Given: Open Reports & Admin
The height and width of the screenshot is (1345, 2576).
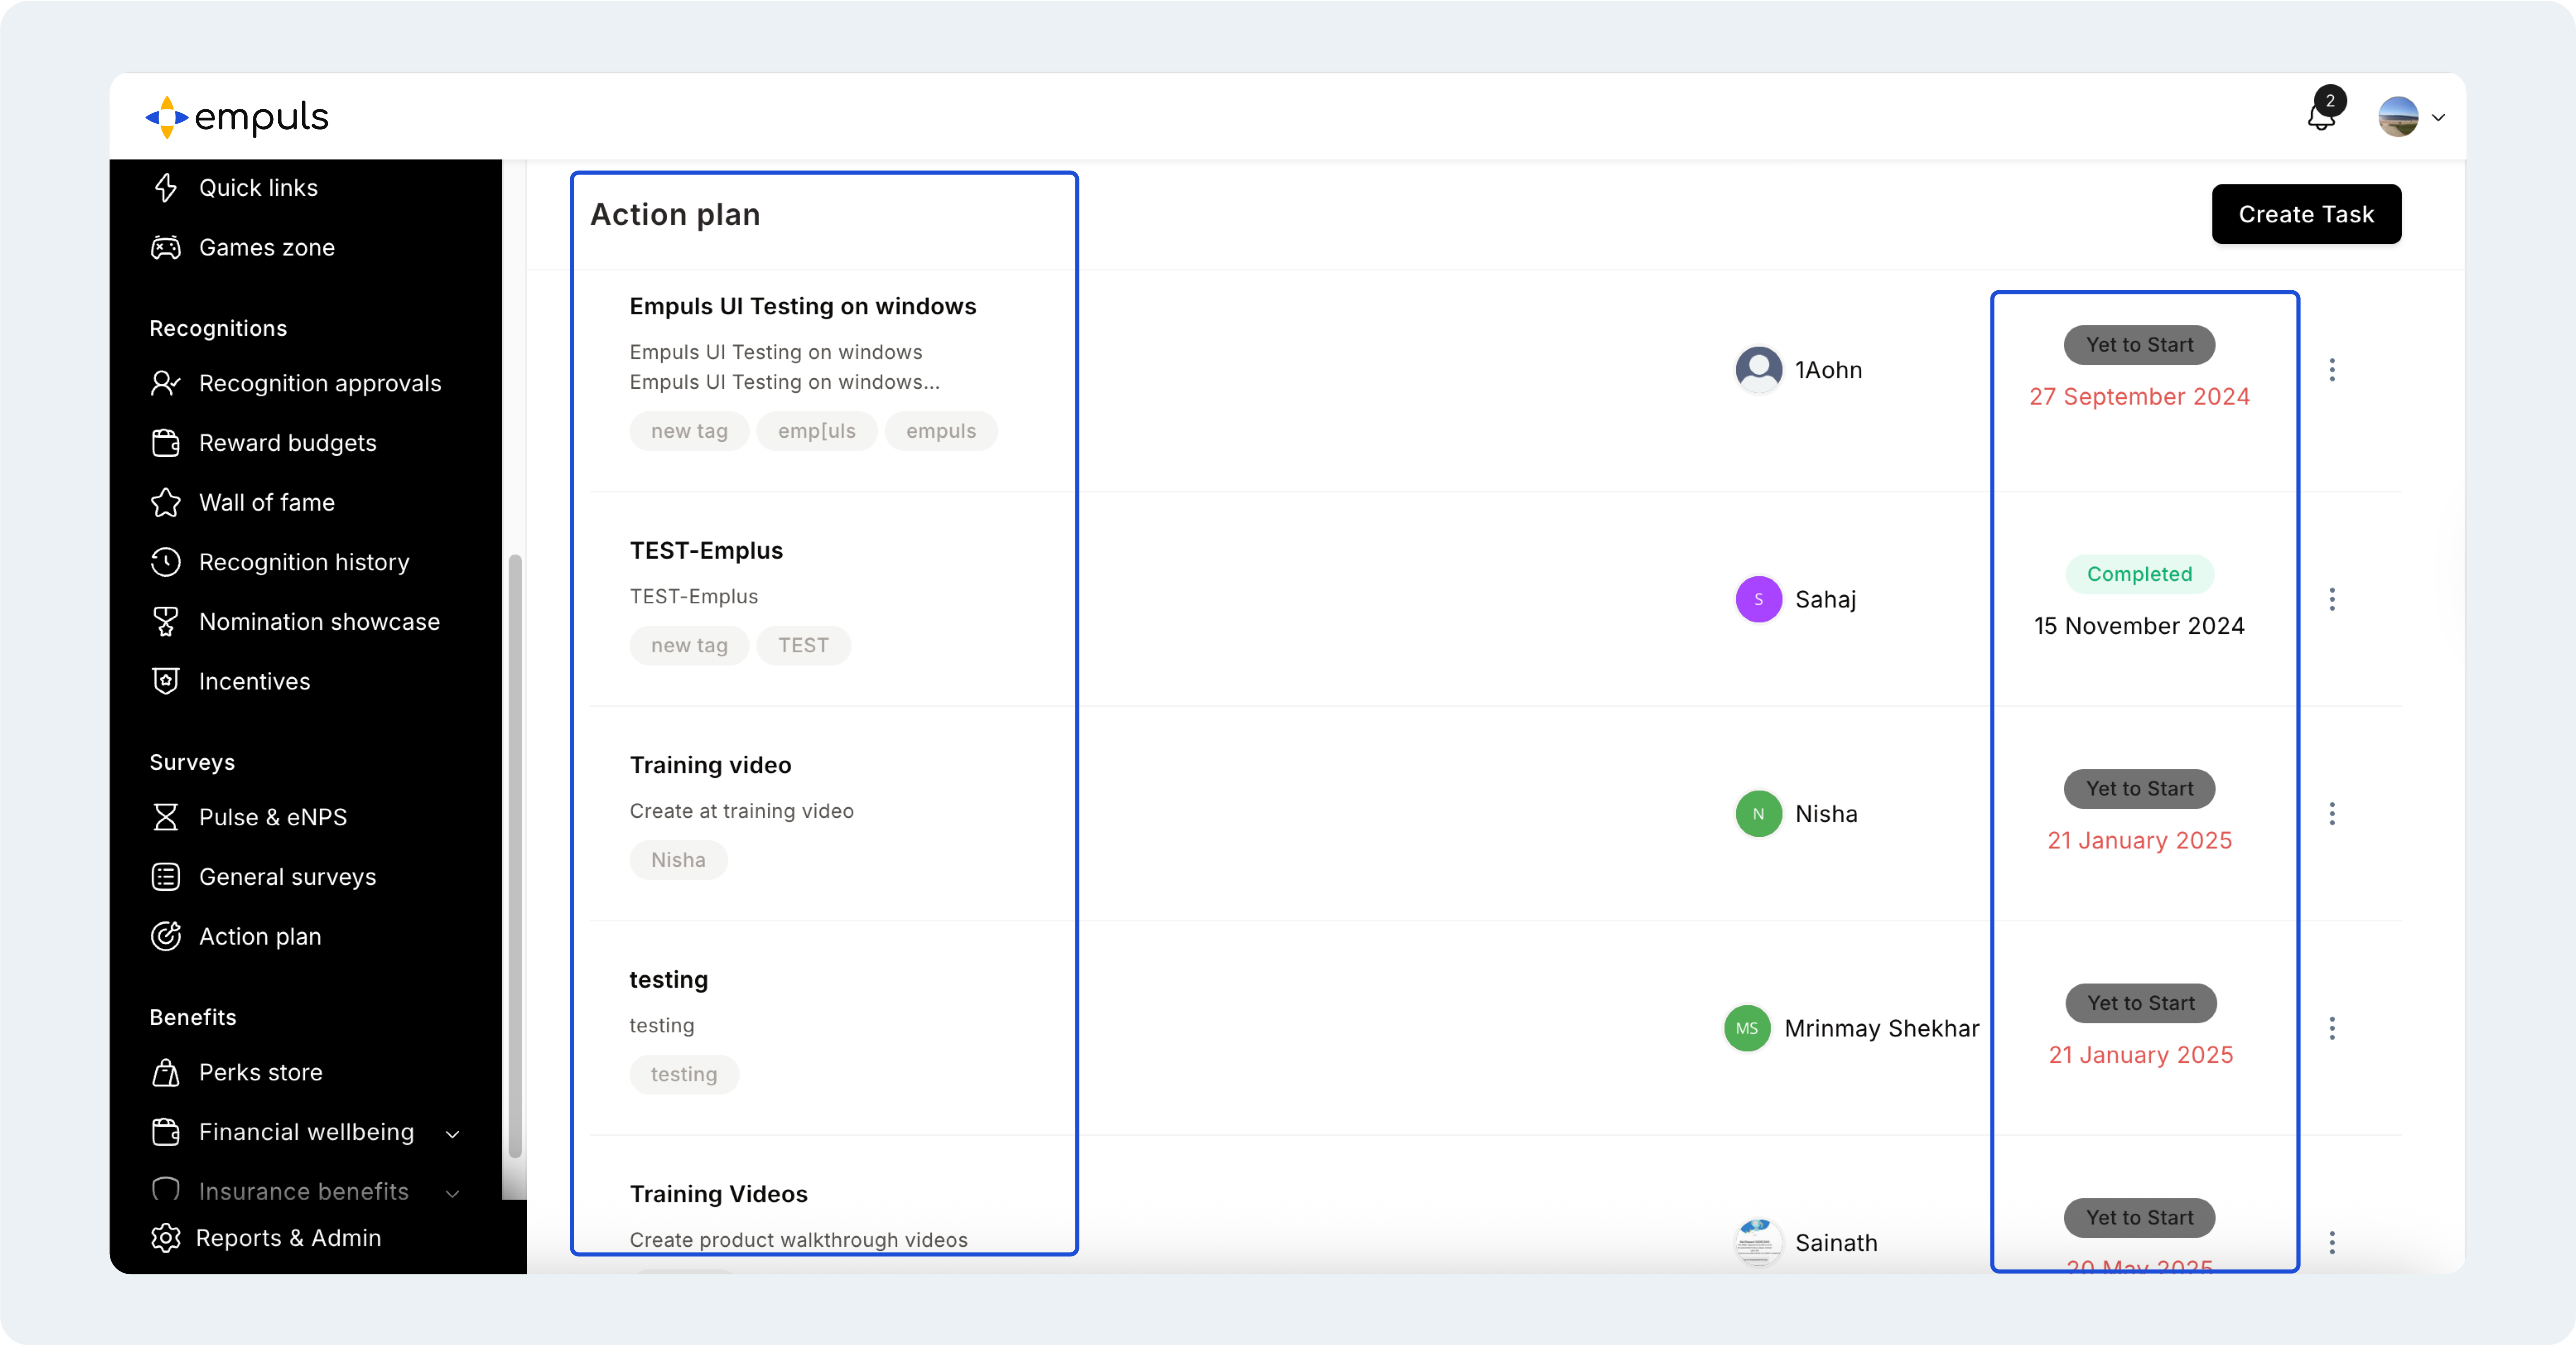Looking at the screenshot, I should pyautogui.click(x=288, y=1238).
